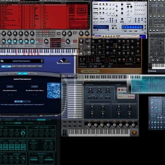Click the nameplate on the Minimoog's wooden base
This screenshot has width=165, height=165.
click(90, 71)
